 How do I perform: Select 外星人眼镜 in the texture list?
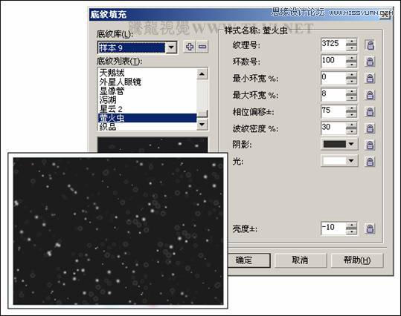(147, 82)
